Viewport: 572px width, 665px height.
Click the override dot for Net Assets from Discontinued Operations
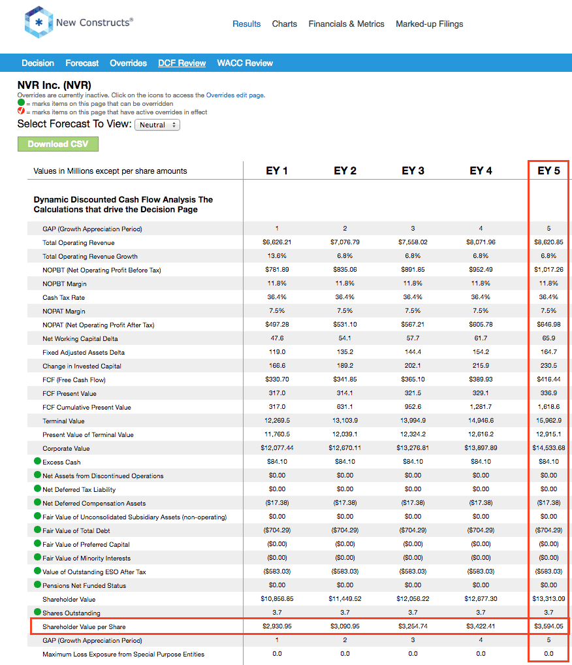[x=37, y=474]
